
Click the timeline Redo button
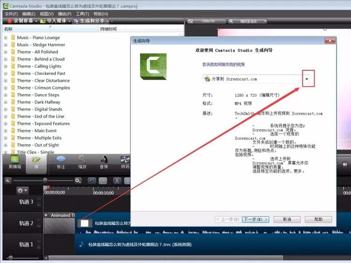point(103,181)
